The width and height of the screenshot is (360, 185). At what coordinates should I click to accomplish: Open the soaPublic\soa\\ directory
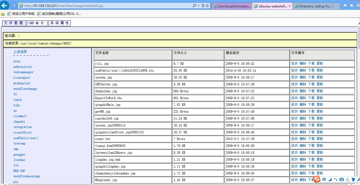pos(26,138)
